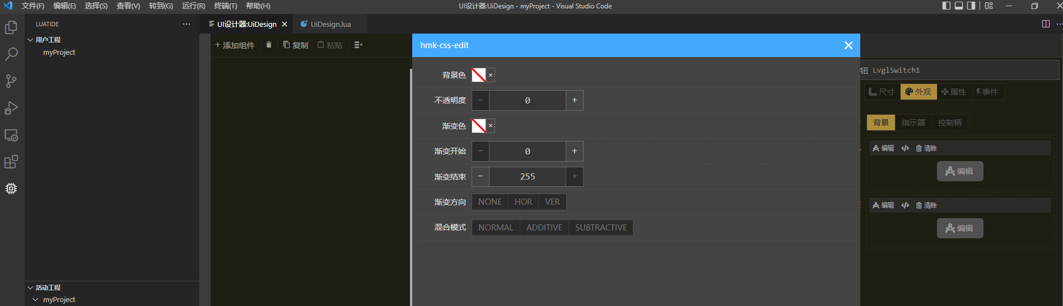
Task: Collapse myProject under 活动工程
Action: (36, 300)
